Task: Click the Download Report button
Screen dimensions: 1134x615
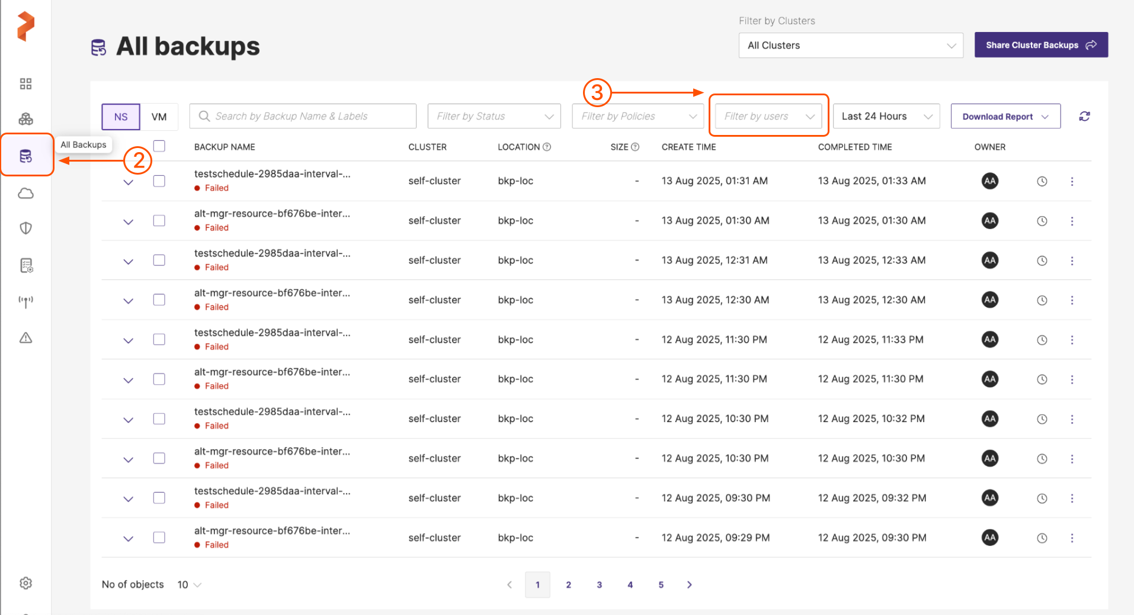Action: click(1005, 117)
